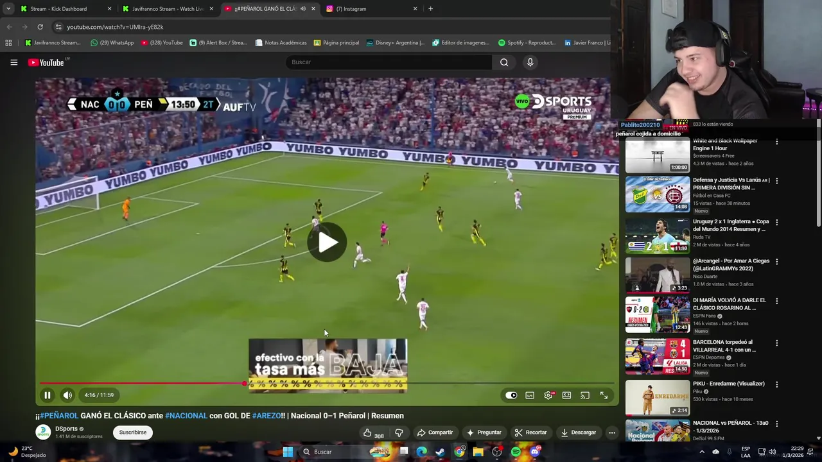The image size is (822, 462).
Task: Open the PIKU Enredarme video thumbnail
Action: tap(657, 398)
